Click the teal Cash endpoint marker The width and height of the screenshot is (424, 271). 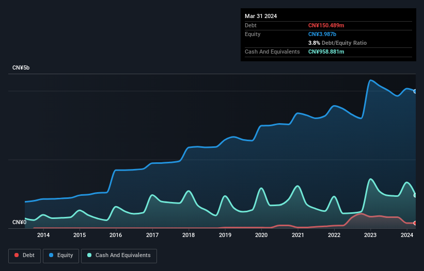(x=415, y=195)
